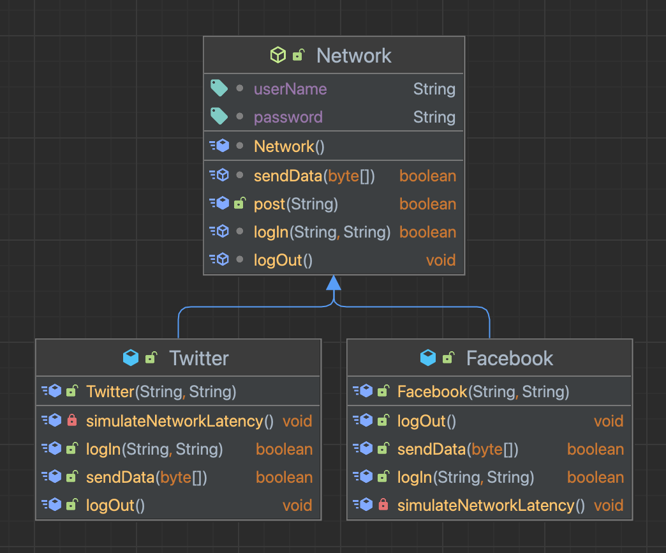Select logIn(String, String) in the Facebook class

(466, 478)
